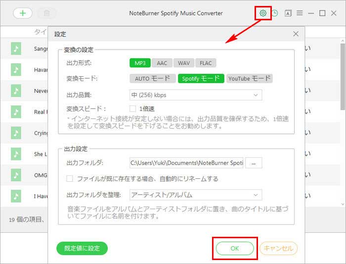Click music note icon for Crying track
The width and height of the screenshot is (346, 264).
16,133
